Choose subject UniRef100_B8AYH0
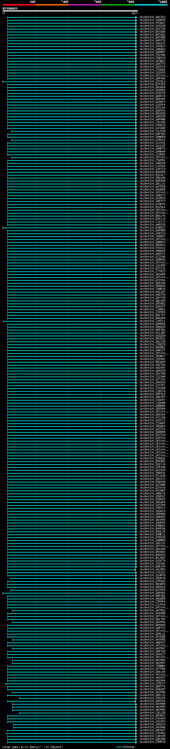Viewport: 170px width, 749px height. point(152,99)
